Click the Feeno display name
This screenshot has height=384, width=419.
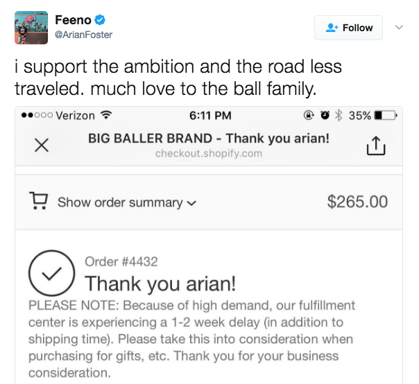pyautogui.click(x=71, y=20)
